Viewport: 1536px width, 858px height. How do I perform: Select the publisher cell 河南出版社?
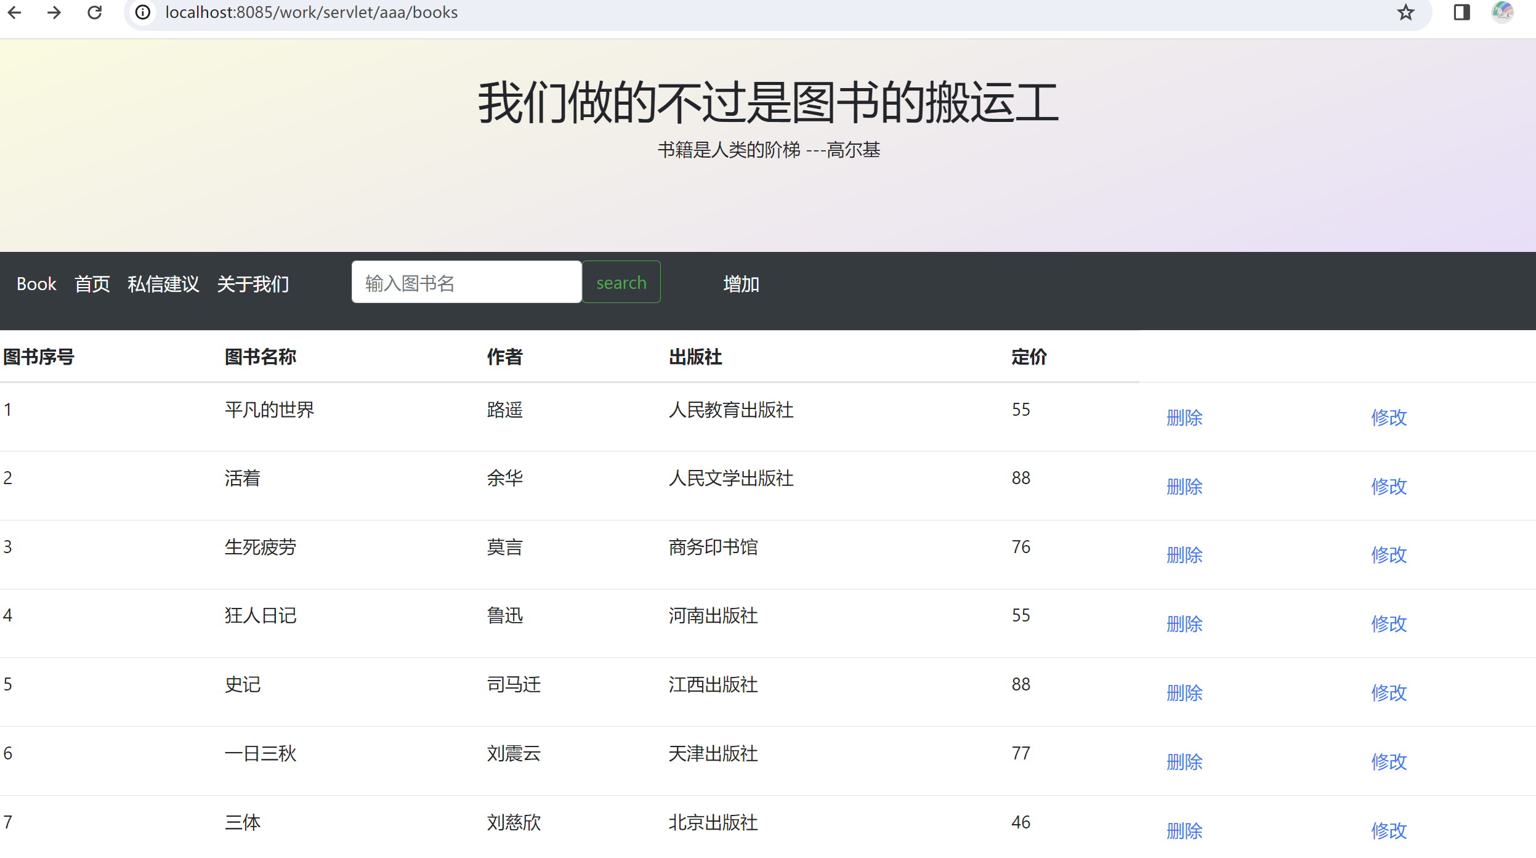point(713,615)
